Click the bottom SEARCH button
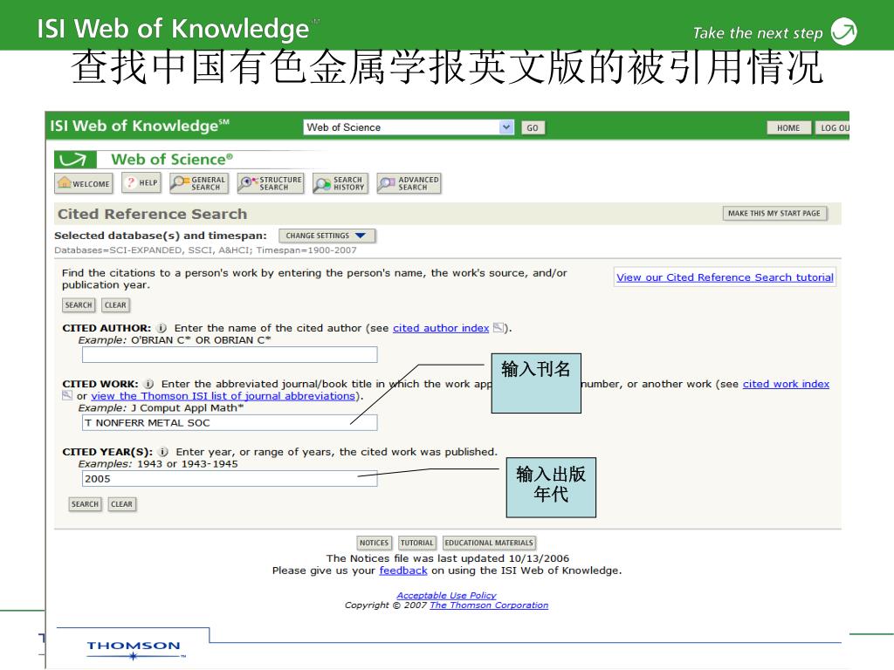This screenshot has height=670, width=894. [x=85, y=504]
